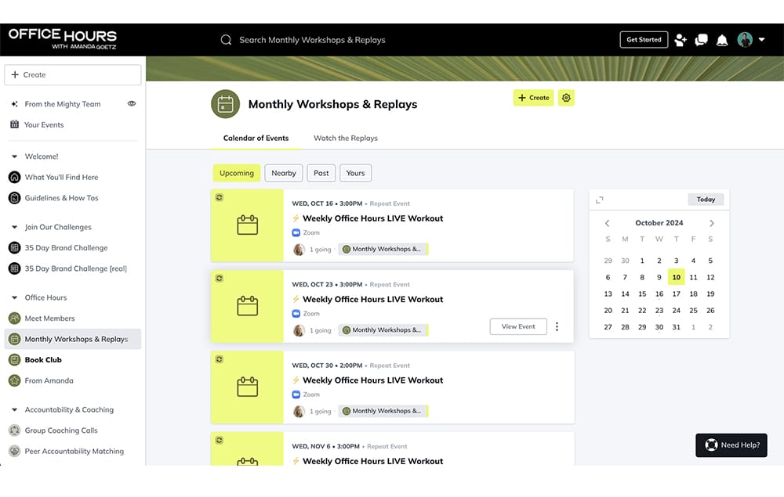
Task: Open the profile dropdown arrow
Action: pos(761,40)
